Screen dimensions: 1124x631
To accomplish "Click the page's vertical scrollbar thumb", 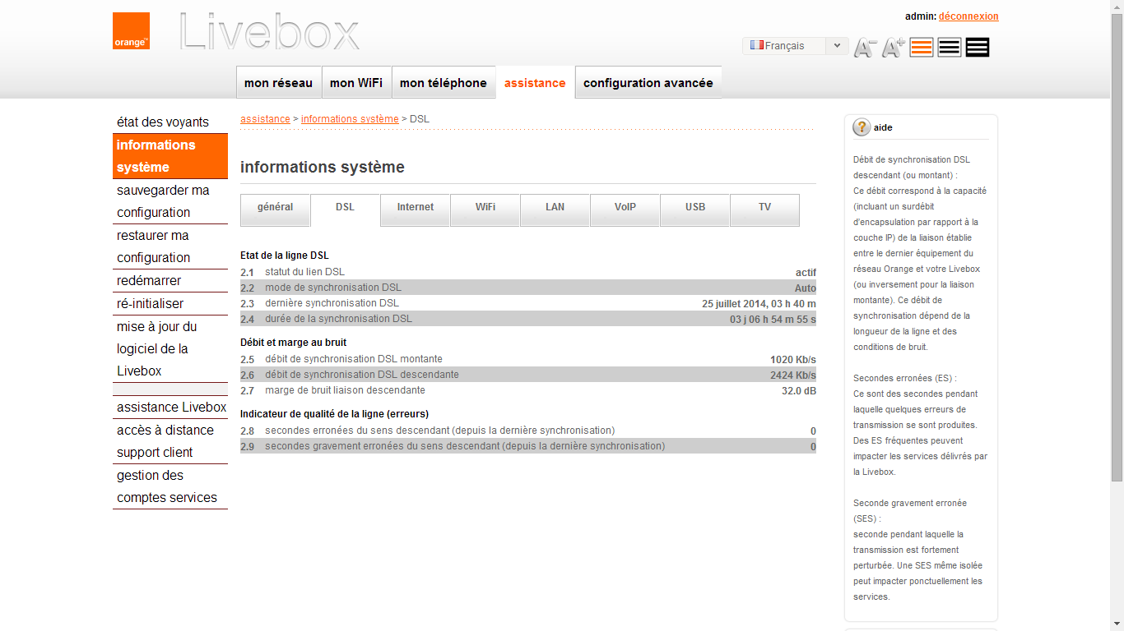I will click(x=1117, y=247).
